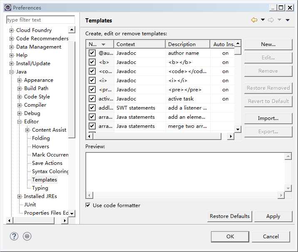Toggle the 'add an eleme...' template checkbox
The width and height of the screenshot is (298, 252).
pos(92,117)
